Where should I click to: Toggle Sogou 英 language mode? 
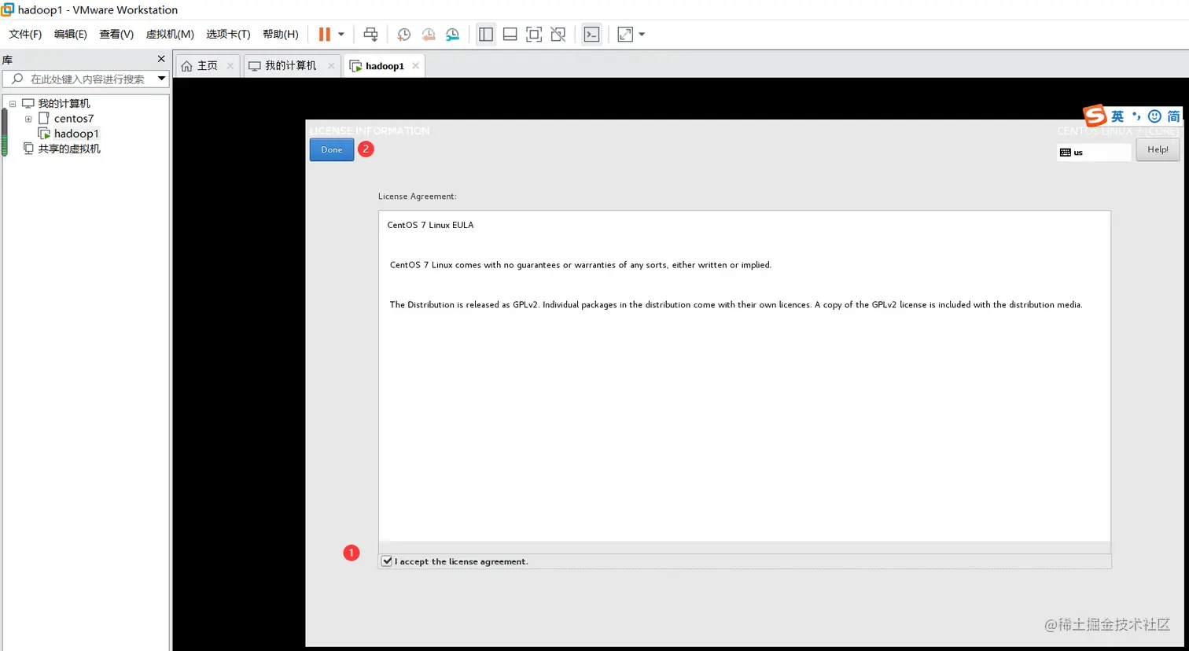pyautogui.click(x=1117, y=116)
